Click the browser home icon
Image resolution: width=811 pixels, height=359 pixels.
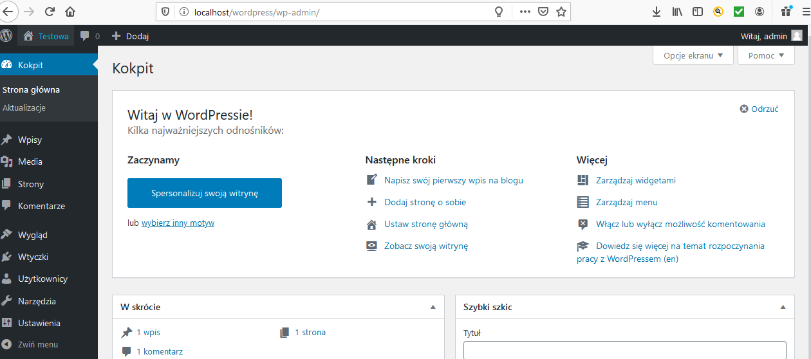tap(70, 12)
